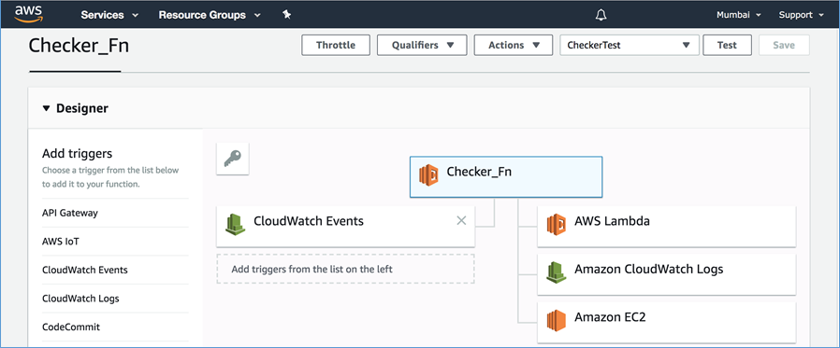Open the Resource Groups menu
Image resolution: width=840 pixels, height=348 pixels.
click(210, 15)
